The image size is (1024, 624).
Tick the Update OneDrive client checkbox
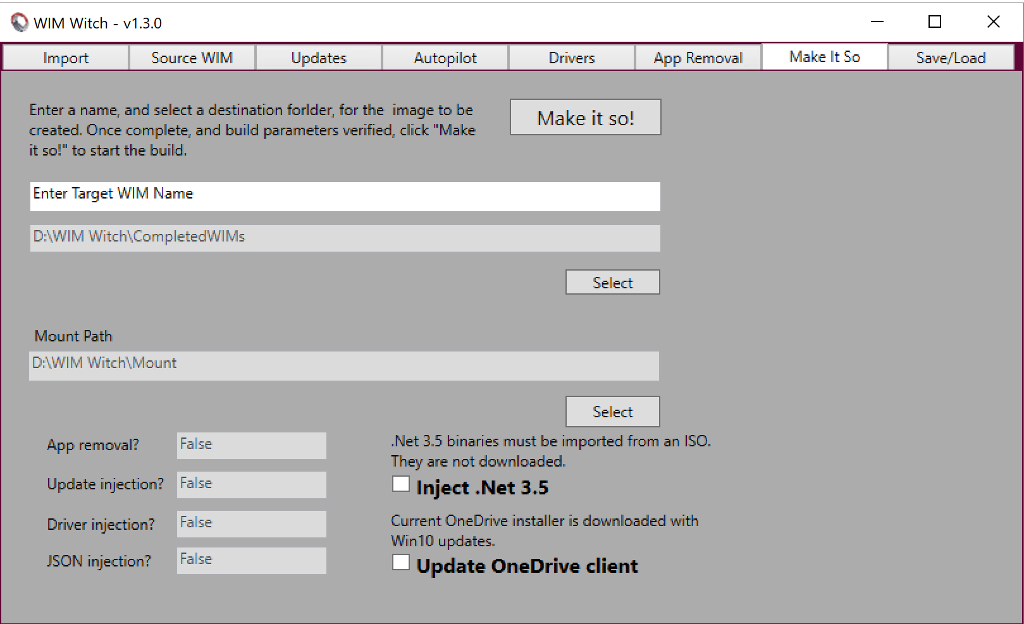[x=401, y=562]
